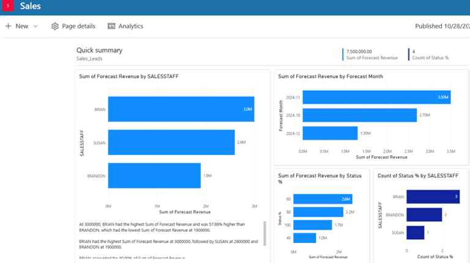Click BRIAN's dark blue count bar
Viewport: 470px width, 263px height.
click(433, 196)
